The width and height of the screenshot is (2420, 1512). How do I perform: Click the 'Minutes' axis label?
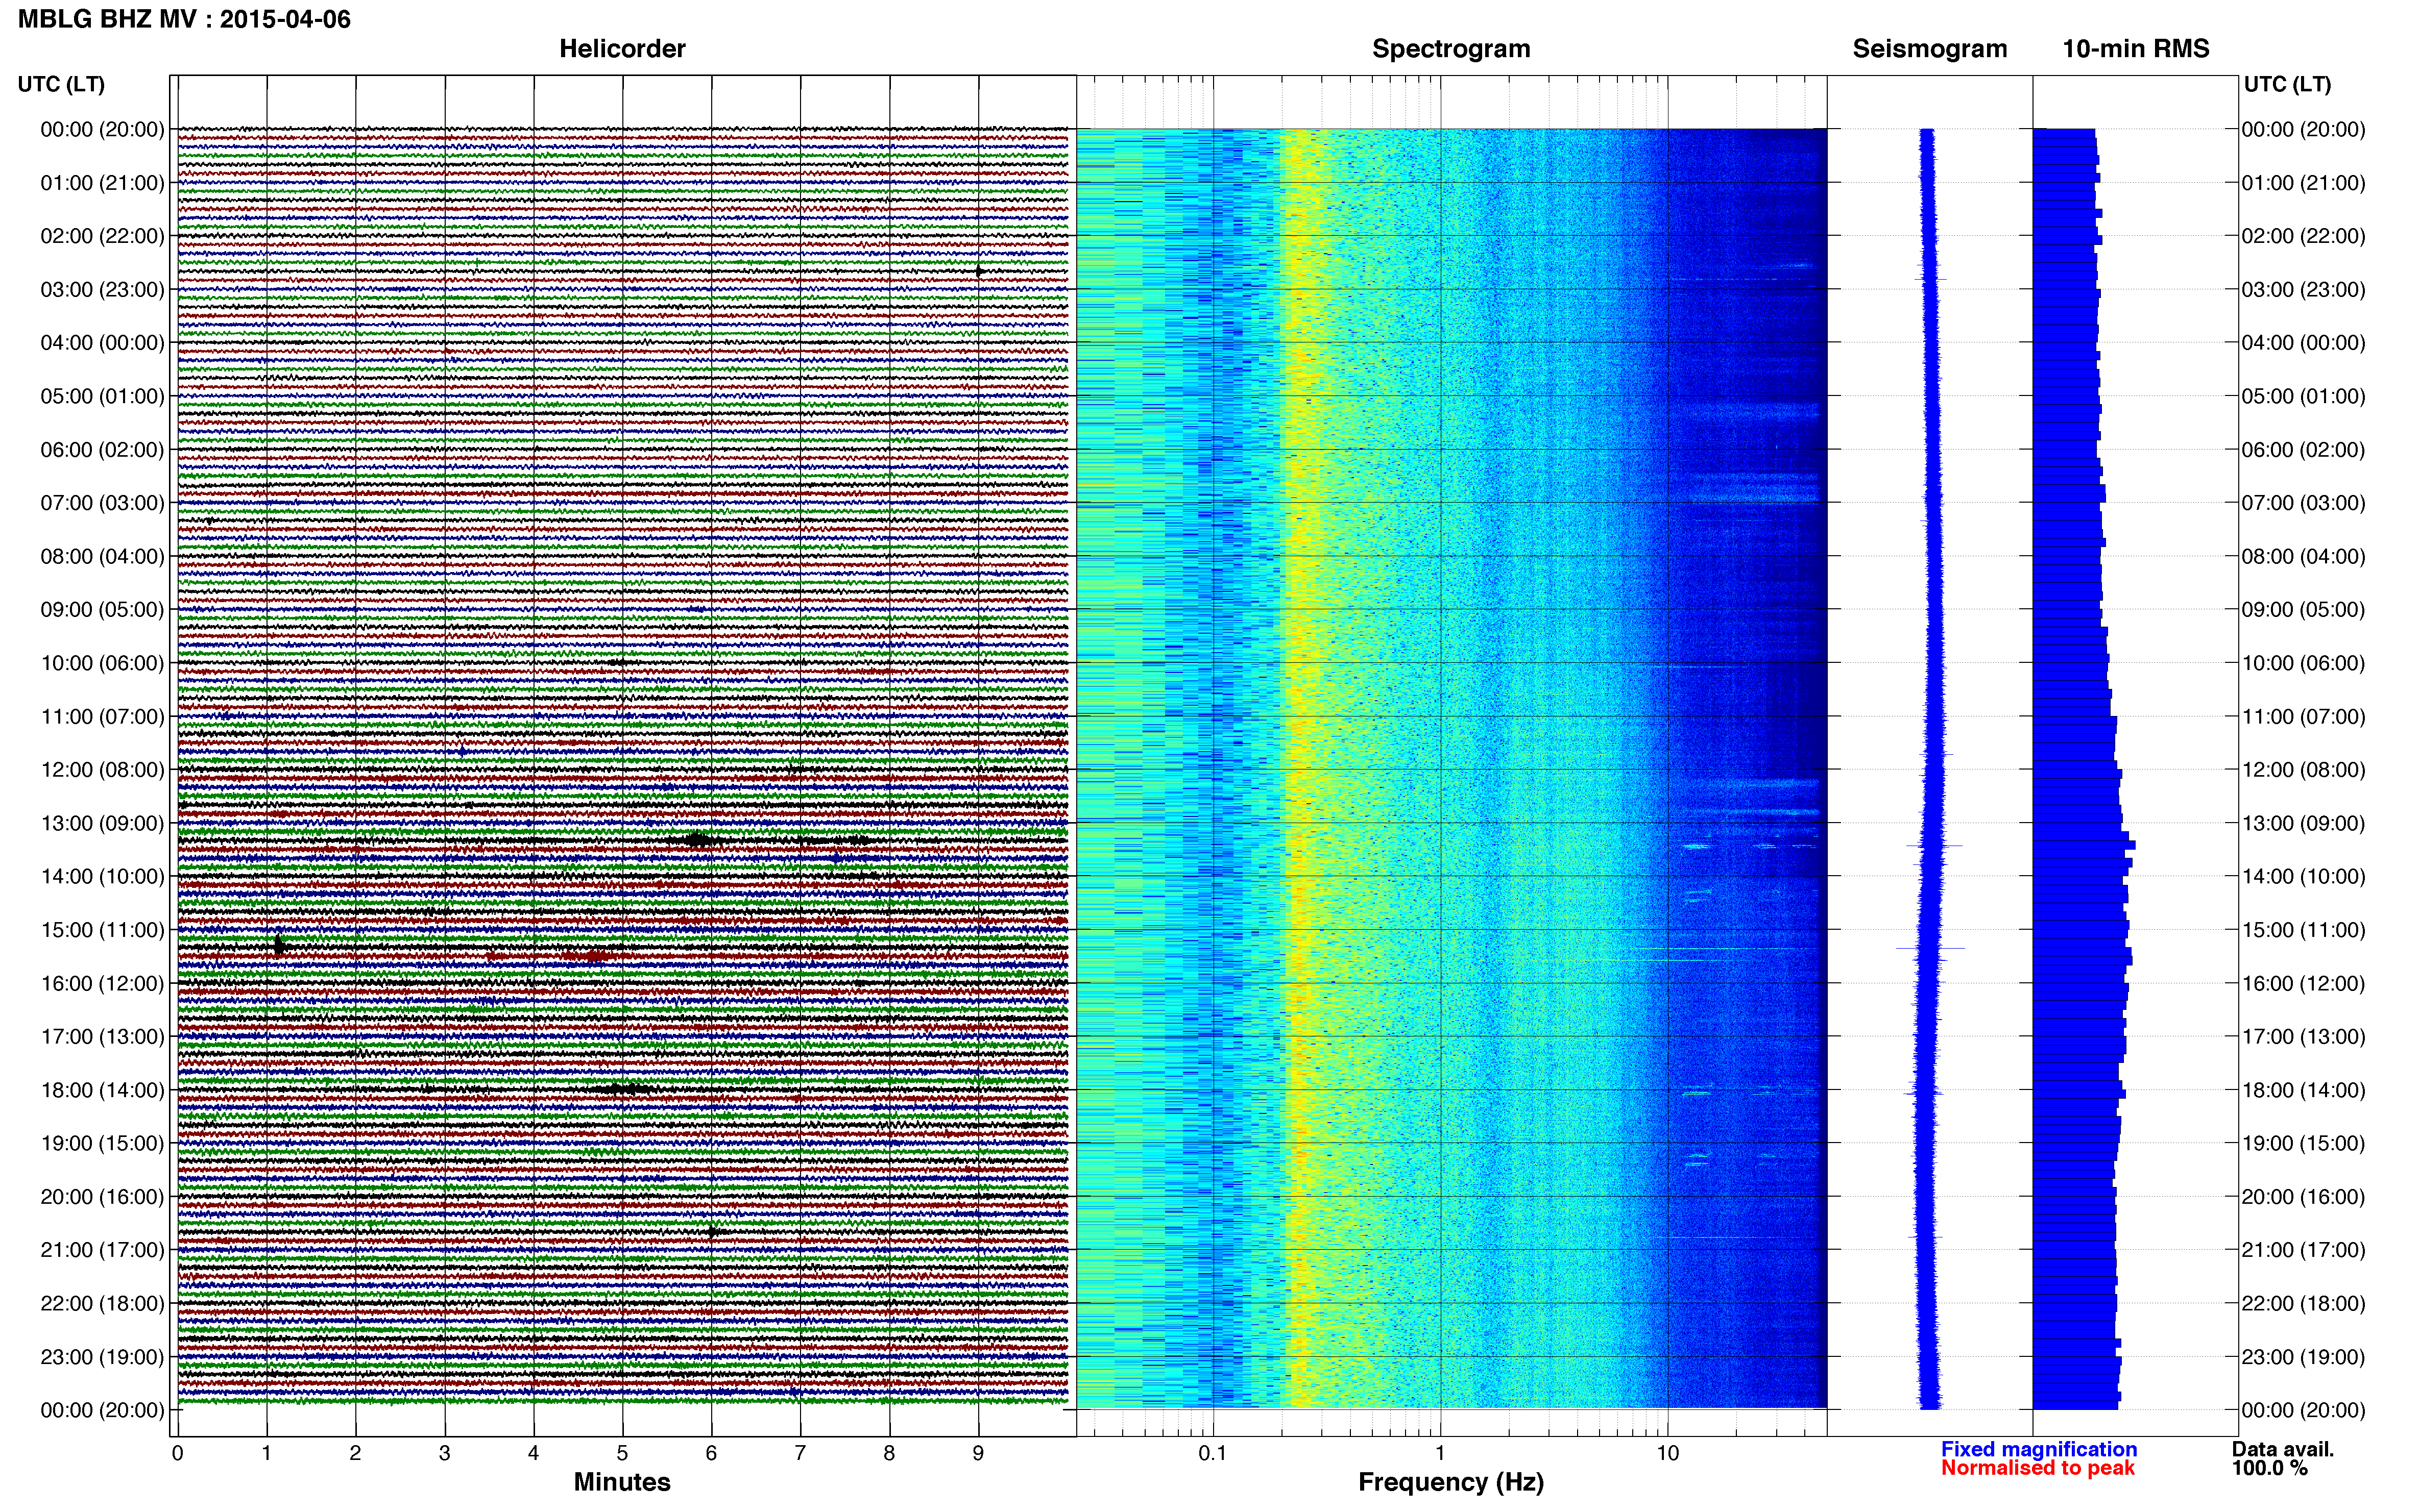point(622,1482)
